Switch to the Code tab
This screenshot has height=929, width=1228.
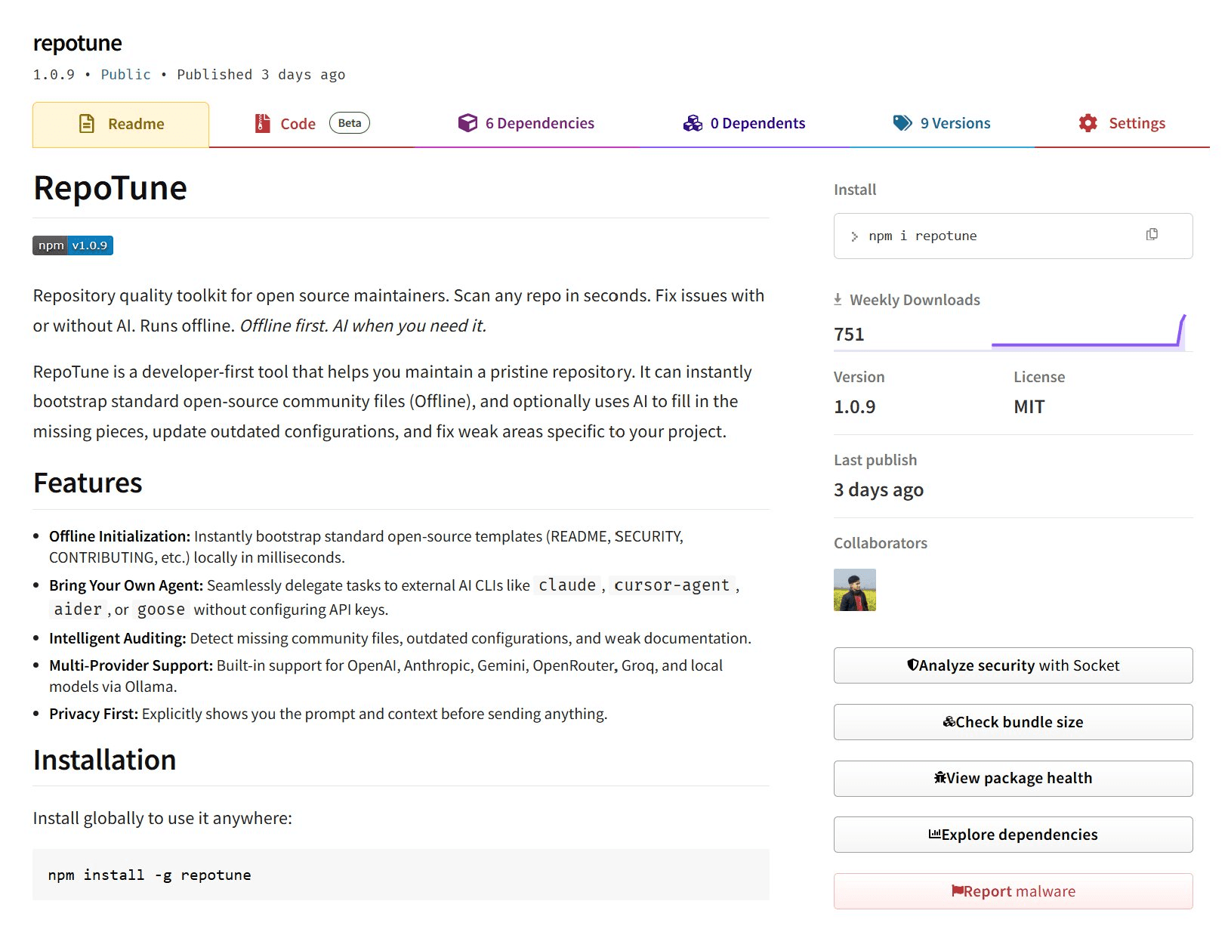312,124
